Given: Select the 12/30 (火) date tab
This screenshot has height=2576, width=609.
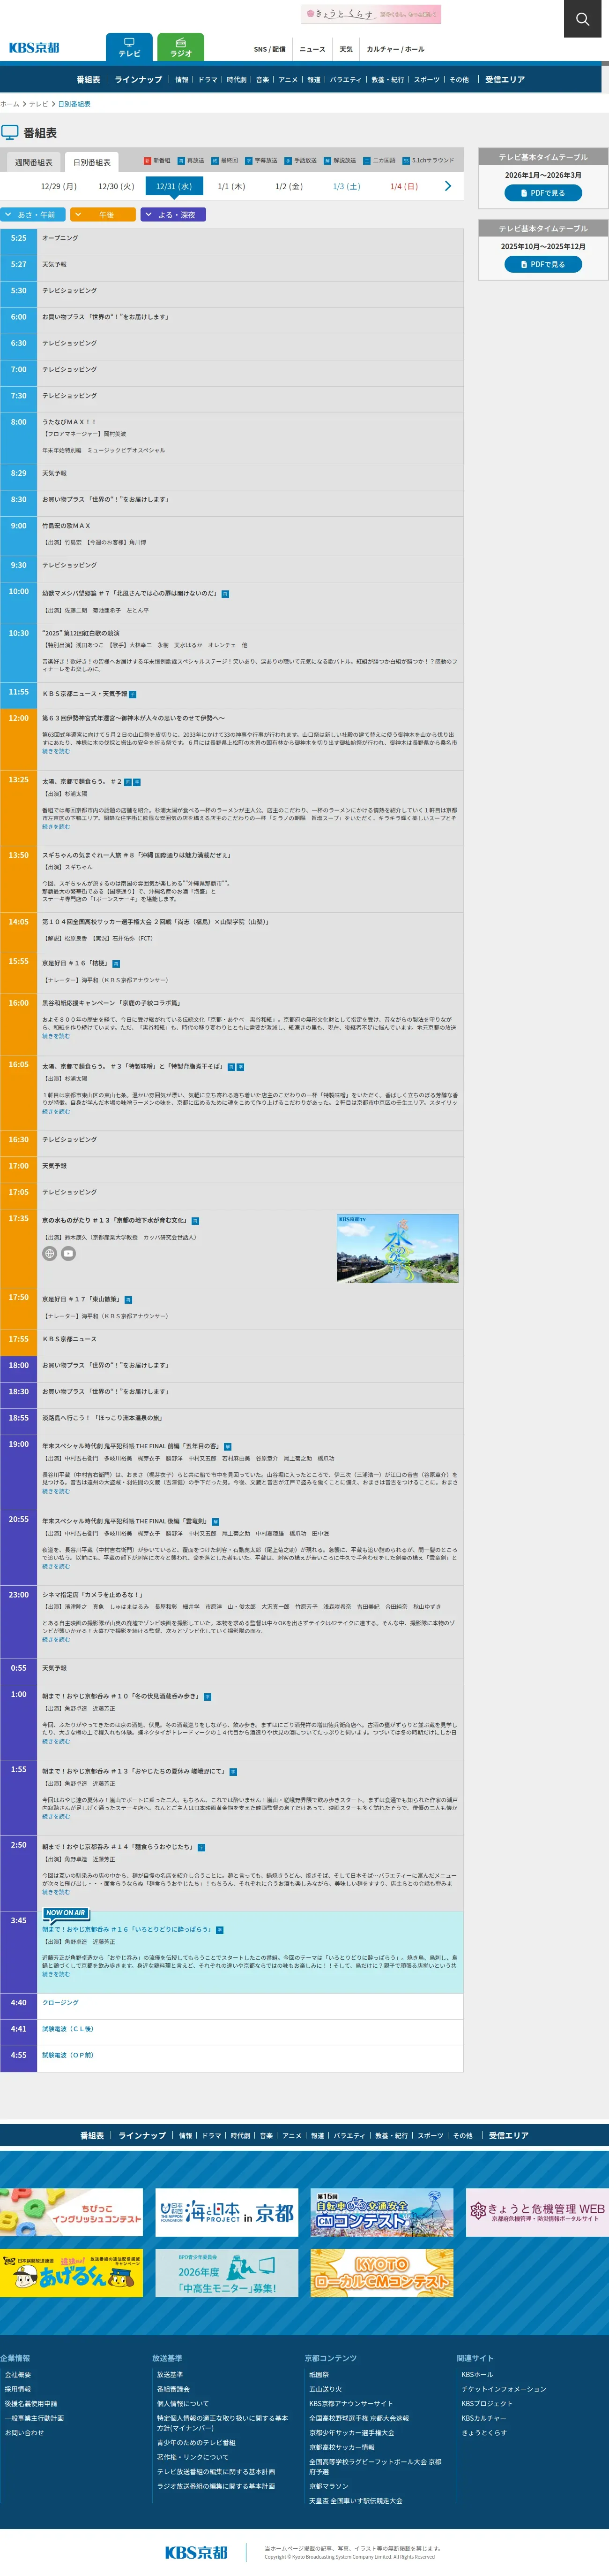Looking at the screenshot, I should 116,186.
